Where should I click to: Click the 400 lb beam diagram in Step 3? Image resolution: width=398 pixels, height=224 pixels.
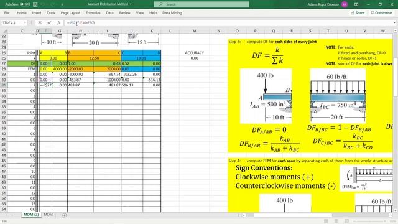click(266, 96)
